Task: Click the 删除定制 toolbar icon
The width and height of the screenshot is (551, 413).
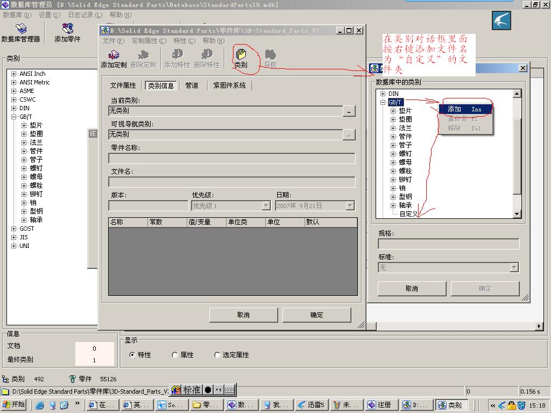Action: [x=143, y=59]
